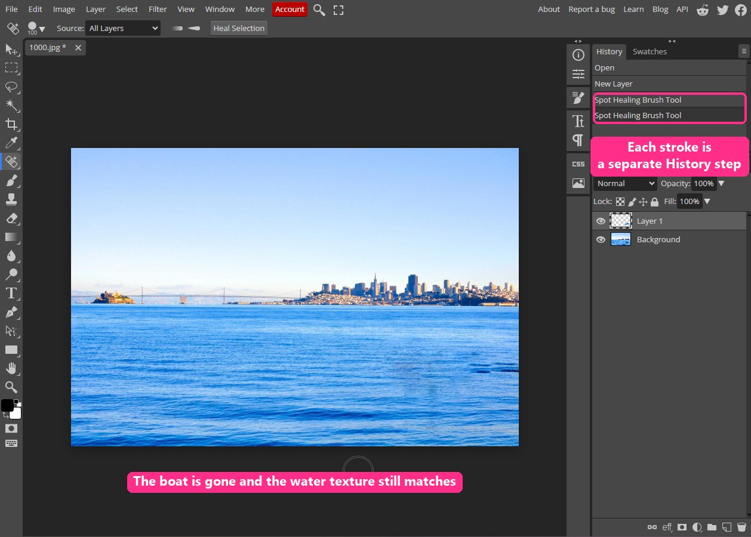Pick the Magic Wand tool
Viewport: 751px width, 537px height.
pos(11,105)
